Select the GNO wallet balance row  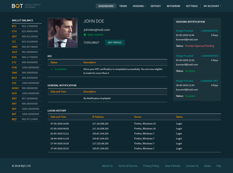[27, 73]
